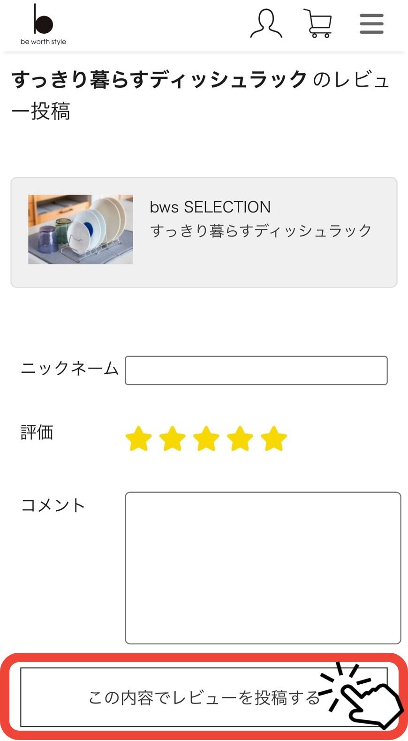Focus the ニックネーム input field
Viewport: 408px width, 741px height.
[x=256, y=370]
